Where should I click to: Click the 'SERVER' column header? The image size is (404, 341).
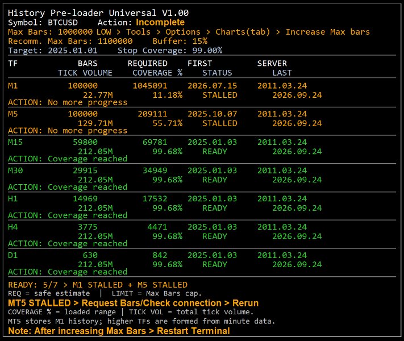(272, 64)
